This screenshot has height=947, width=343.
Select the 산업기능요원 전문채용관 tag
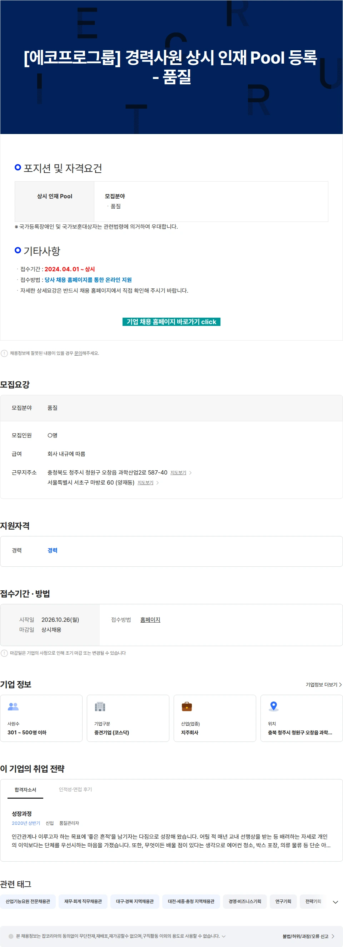pos(28,901)
